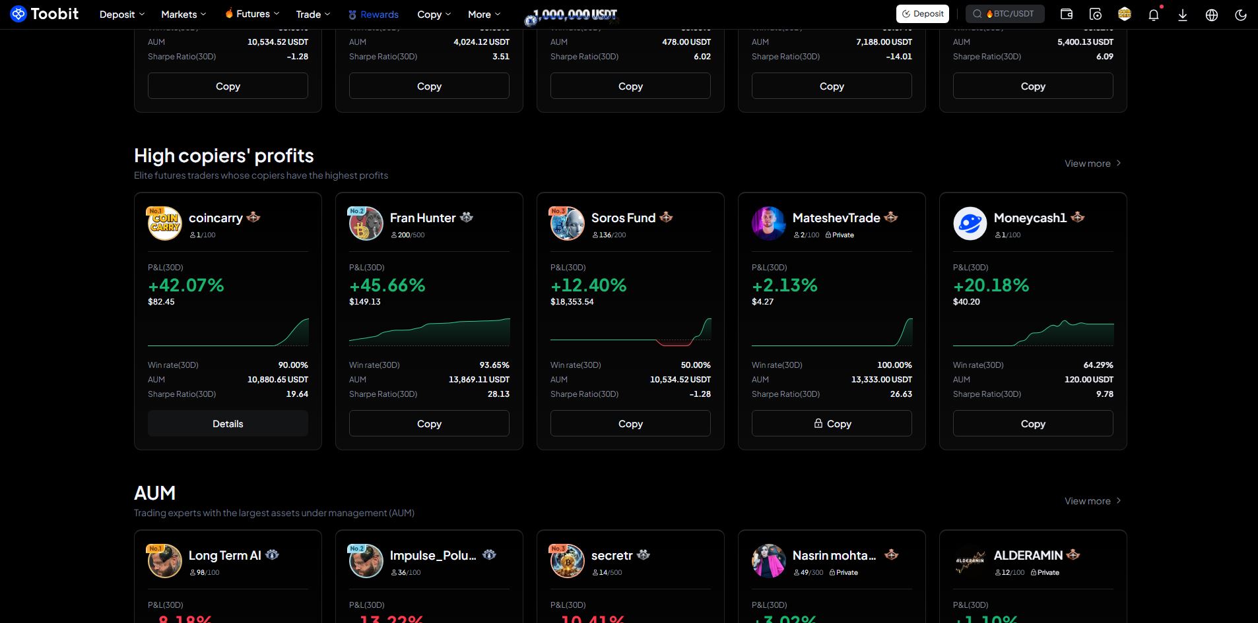Image resolution: width=1258 pixels, height=623 pixels.
Task: Expand the Futures dropdown menu
Action: click(252, 14)
